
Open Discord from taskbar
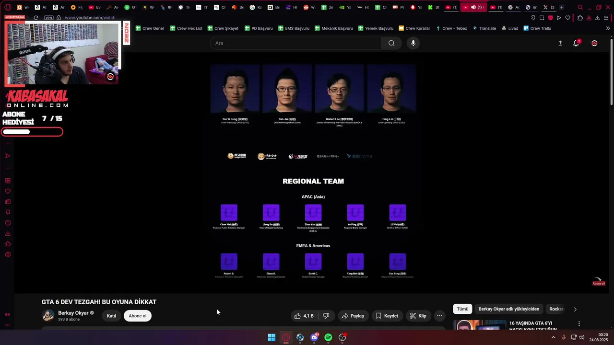(x=314, y=337)
